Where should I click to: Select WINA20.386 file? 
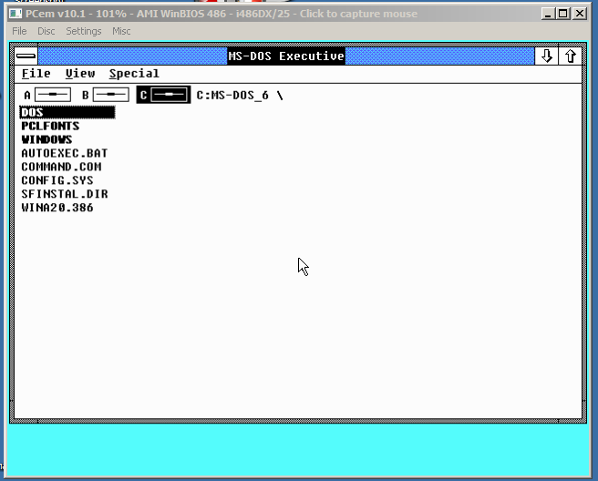tap(57, 208)
